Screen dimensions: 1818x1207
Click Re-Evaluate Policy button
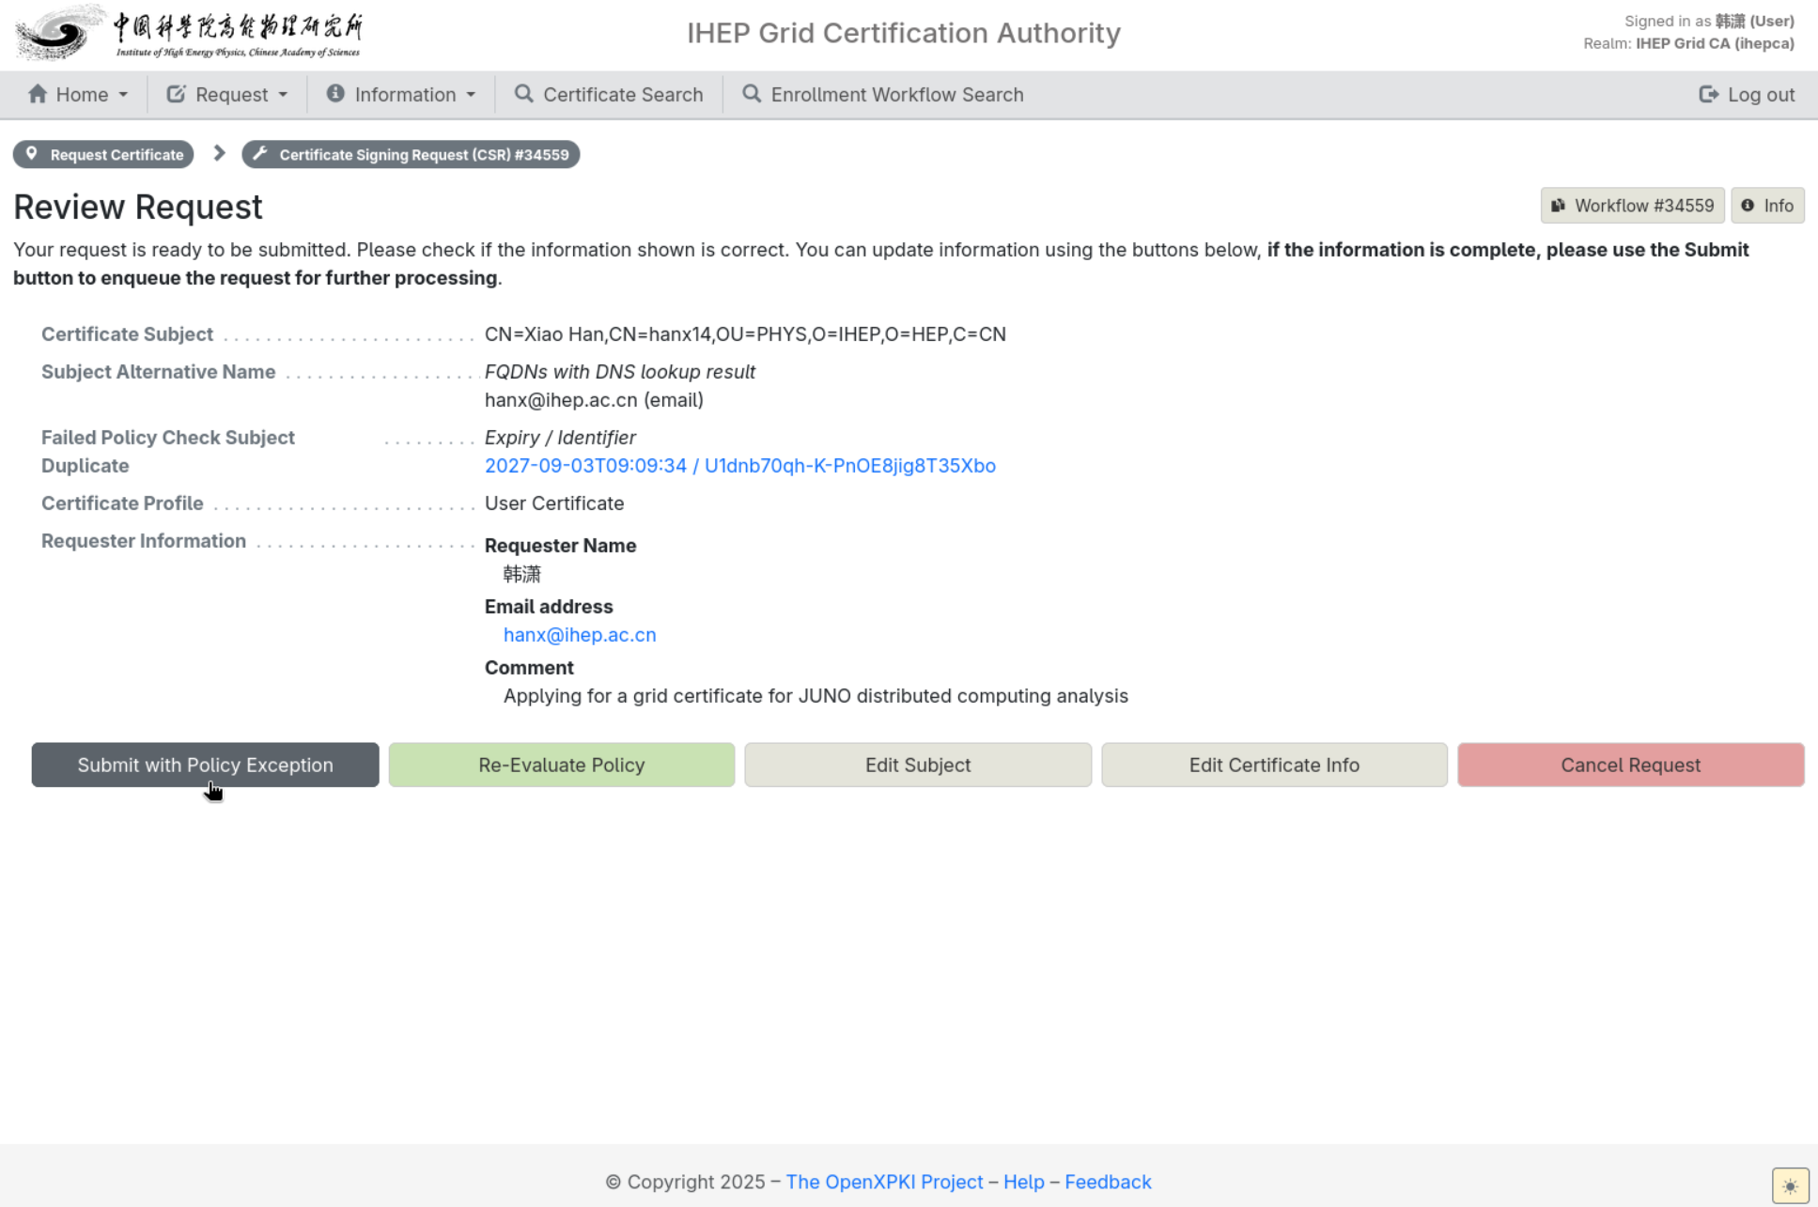[562, 765]
